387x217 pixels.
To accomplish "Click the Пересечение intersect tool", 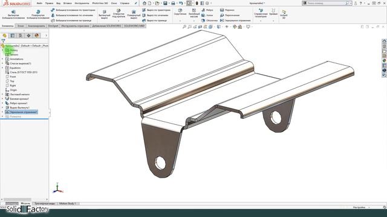I will 230,15.
